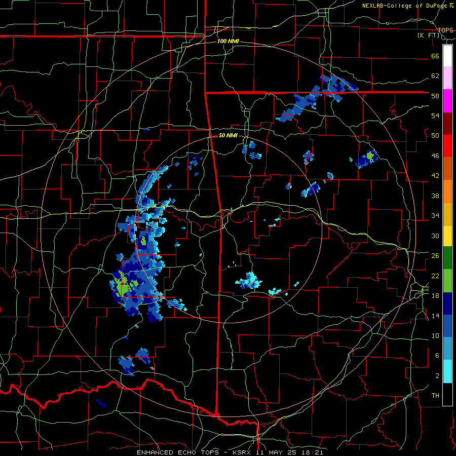
Task: Click the medium blue legend swatch
Action: pyautogui.click(x=447, y=326)
